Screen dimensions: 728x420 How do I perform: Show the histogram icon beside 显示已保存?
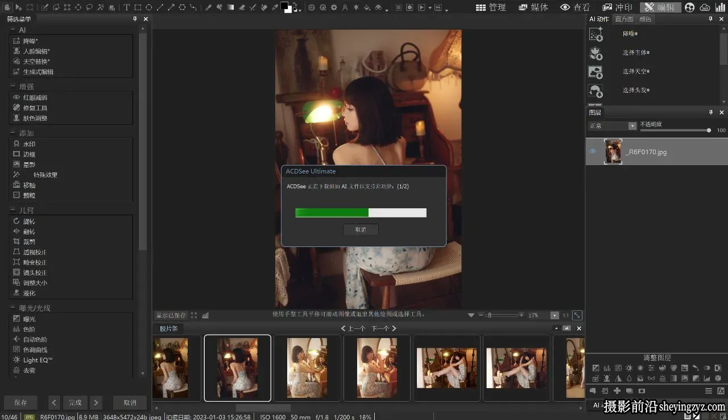coord(205,315)
